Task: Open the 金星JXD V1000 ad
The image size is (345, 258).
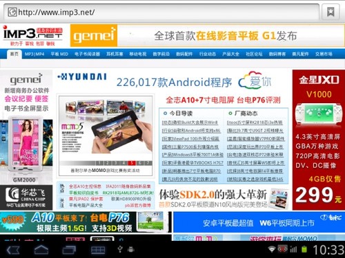Action: pos(319,140)
